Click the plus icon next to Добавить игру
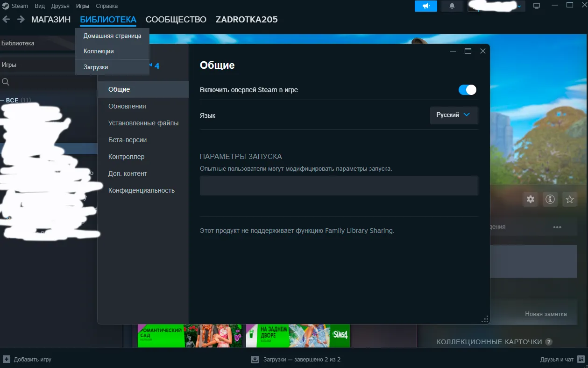 point(7,359)
